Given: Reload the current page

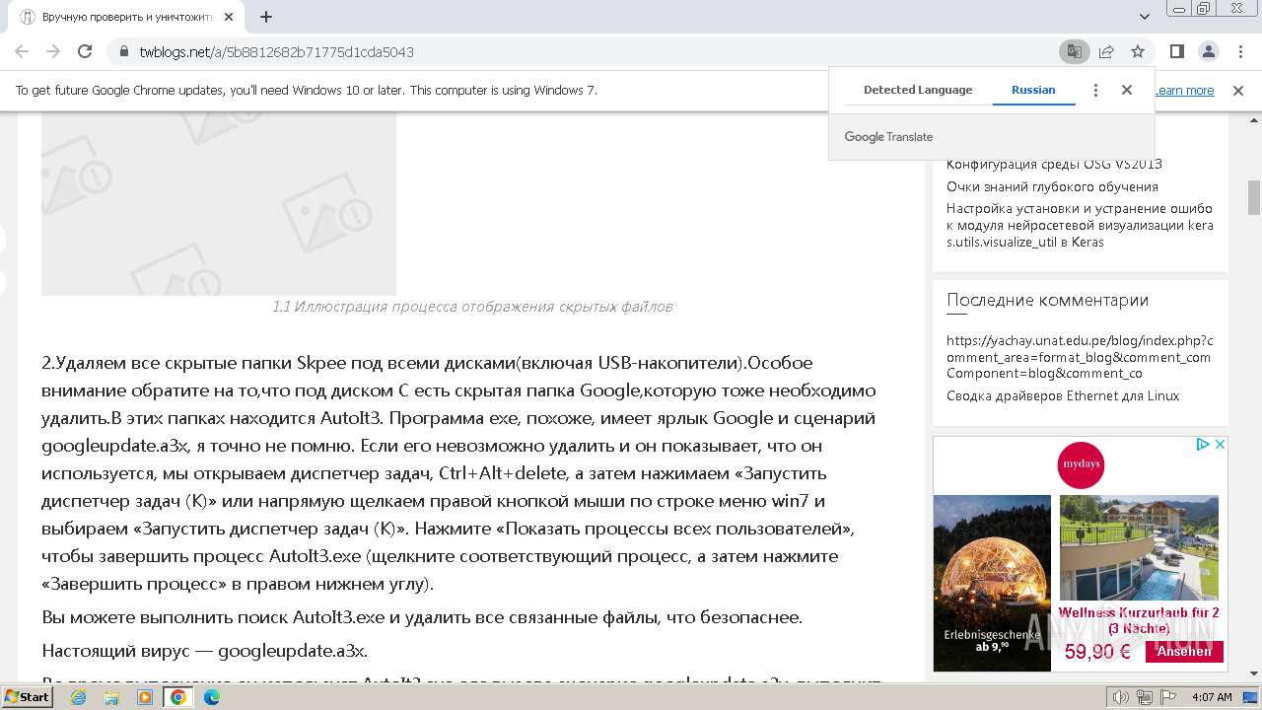Looking at the screenshot, I should (85, 51).
